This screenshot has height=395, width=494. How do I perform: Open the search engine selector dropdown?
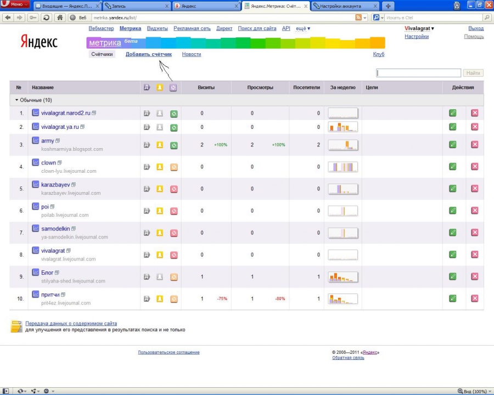(378, 18)
